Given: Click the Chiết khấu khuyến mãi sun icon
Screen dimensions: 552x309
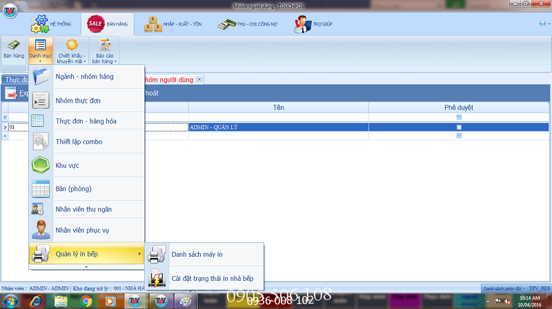Looking at the screenshot, I should 72,45.
